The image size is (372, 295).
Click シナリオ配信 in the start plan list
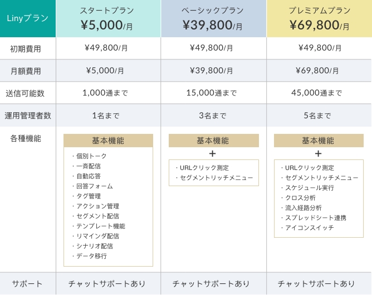pyautogui.click(x=95, y=246)
